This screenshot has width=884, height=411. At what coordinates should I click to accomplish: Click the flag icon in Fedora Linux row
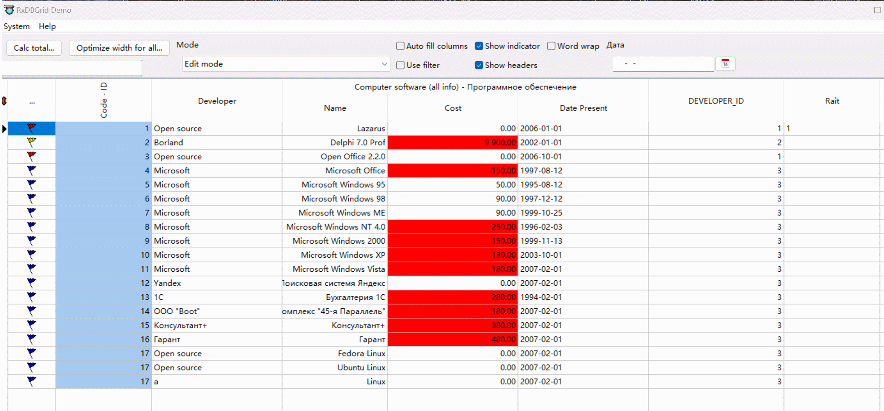32,353
